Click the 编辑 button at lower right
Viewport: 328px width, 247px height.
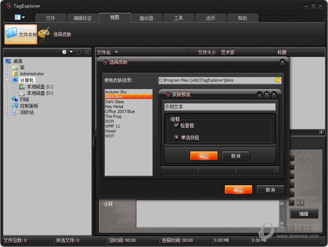coord(304,214)
